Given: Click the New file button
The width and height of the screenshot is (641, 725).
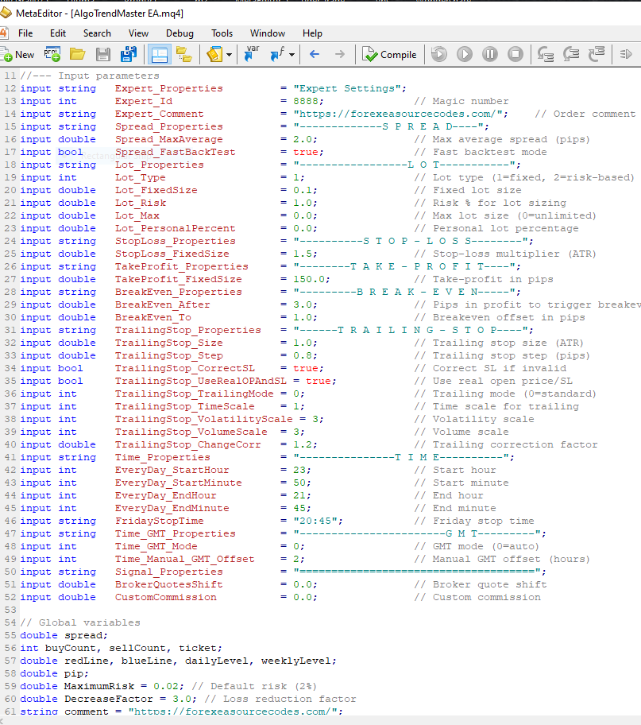Looking at the screenshot, I should tap(18, 55).
